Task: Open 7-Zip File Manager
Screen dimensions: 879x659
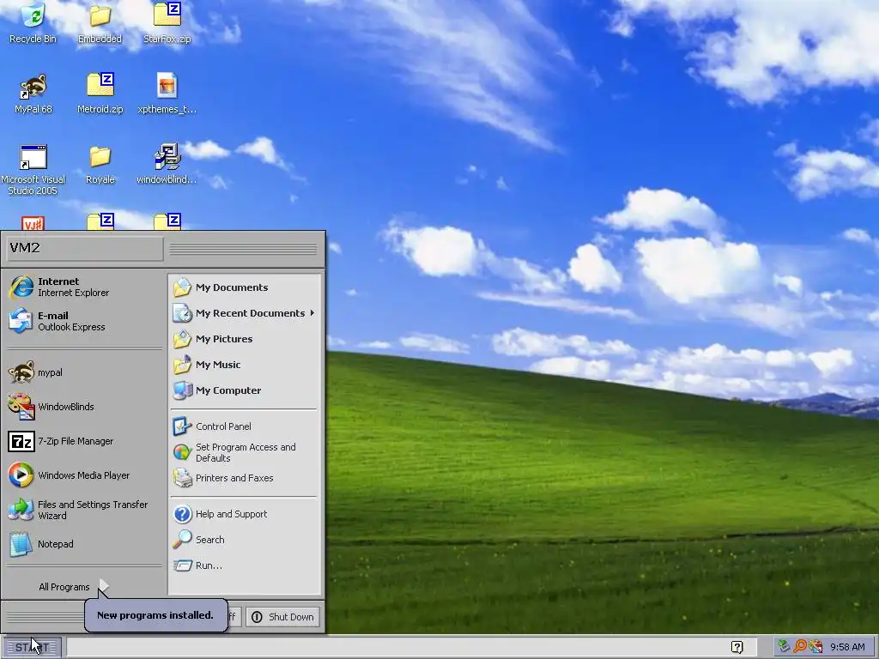Action: [84, 441]
